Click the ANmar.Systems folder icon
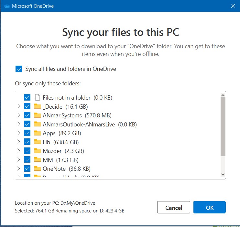 pyautogui.click(x=38, y=115)
